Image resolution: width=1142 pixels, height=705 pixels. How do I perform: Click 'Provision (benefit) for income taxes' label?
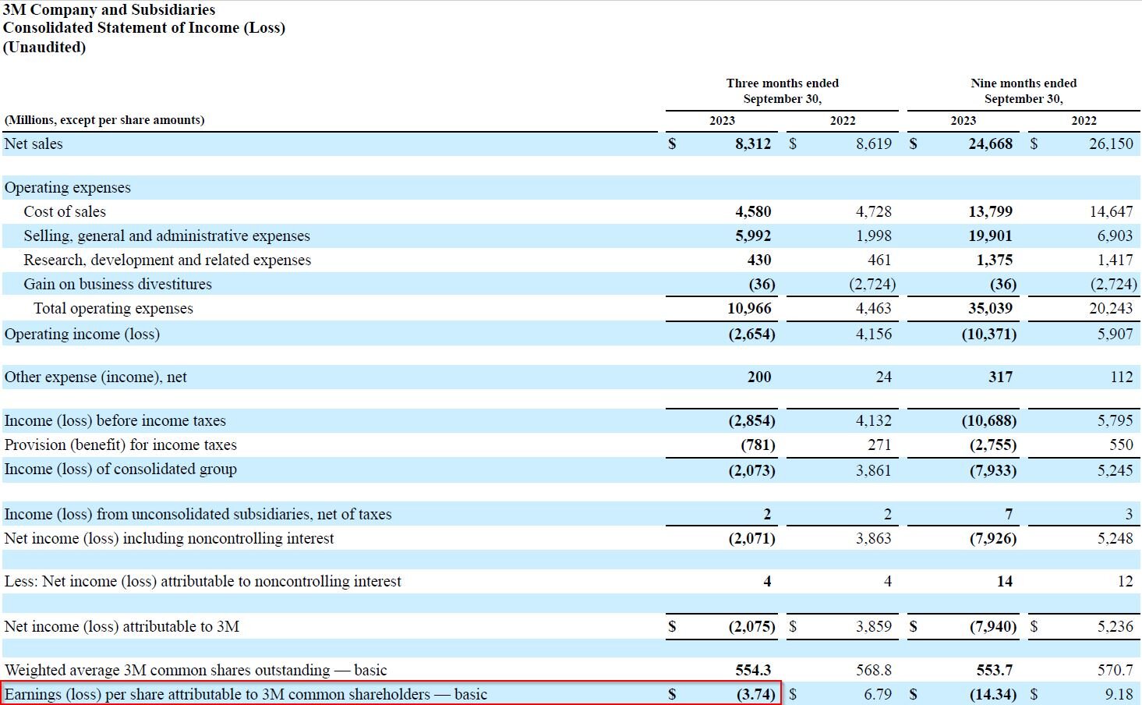(121, 445)
